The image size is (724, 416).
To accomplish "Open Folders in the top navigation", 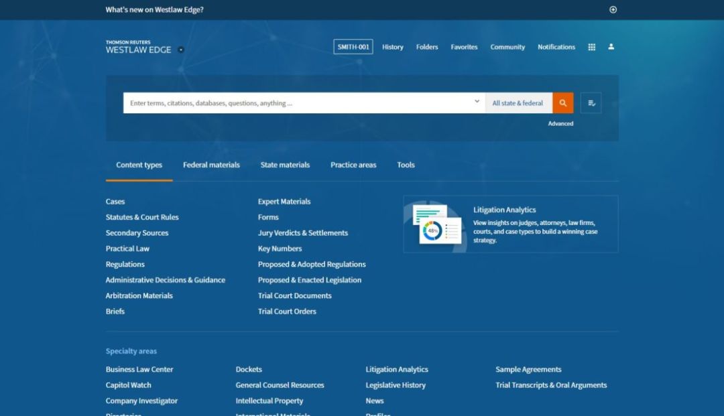I will click(427, 47).
